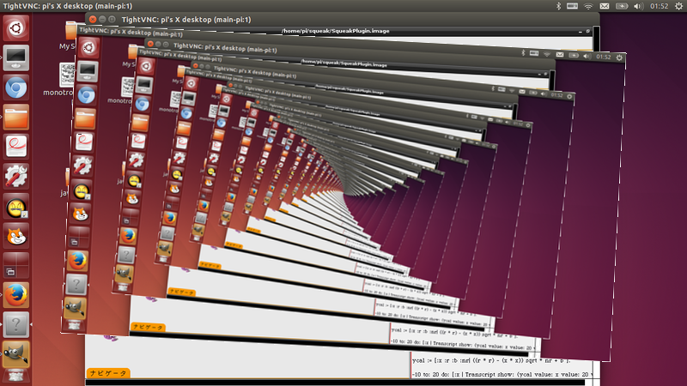This screenshot has height=386, width=687.
Task: Open Files from the outermost launcher
Action: [16, 117]
